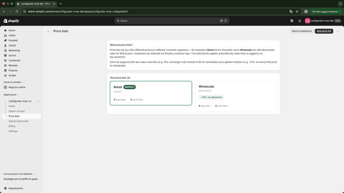Go back in browser
Viewport: 344px width, 193px height.
[x=4, y=12]
